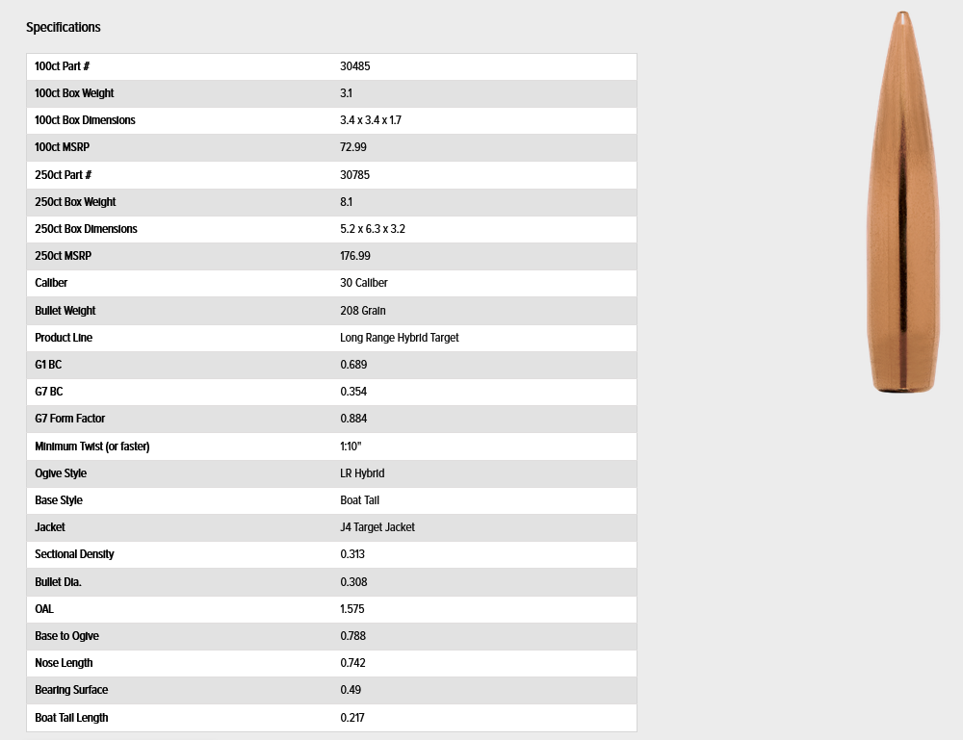Click the bullet product image
The image size is (963, 740).
click(x=903, y=202)
